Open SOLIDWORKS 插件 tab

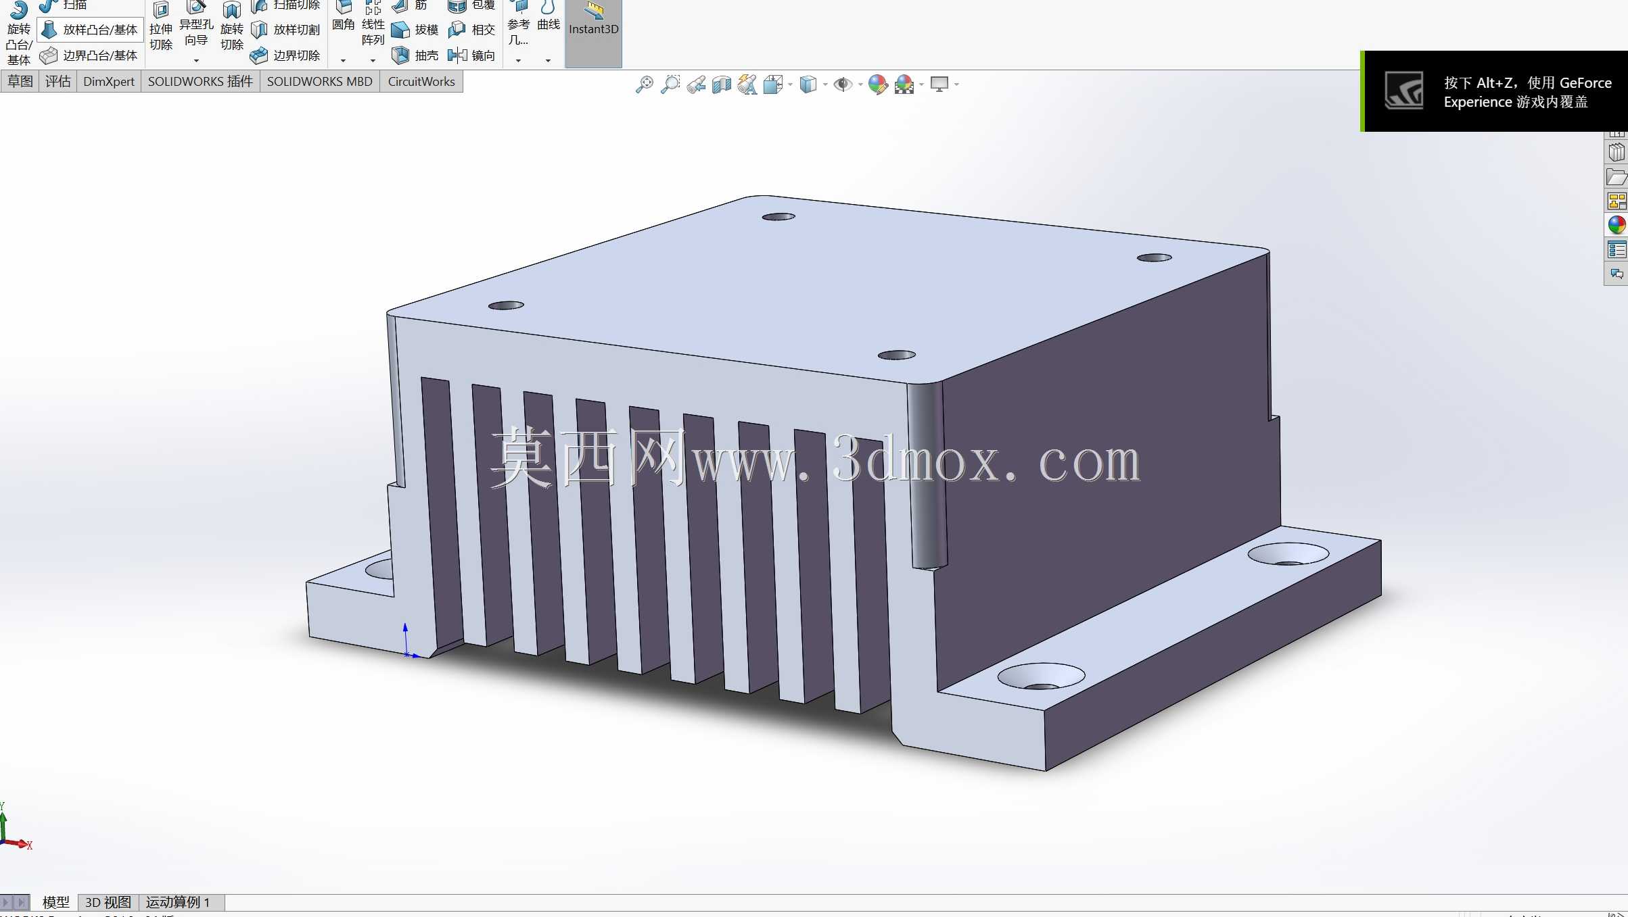pyautogui.click(x=200, y=82)
